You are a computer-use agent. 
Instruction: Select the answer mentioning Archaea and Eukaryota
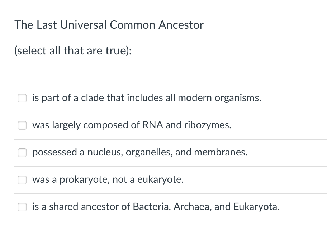click(156, 207)
